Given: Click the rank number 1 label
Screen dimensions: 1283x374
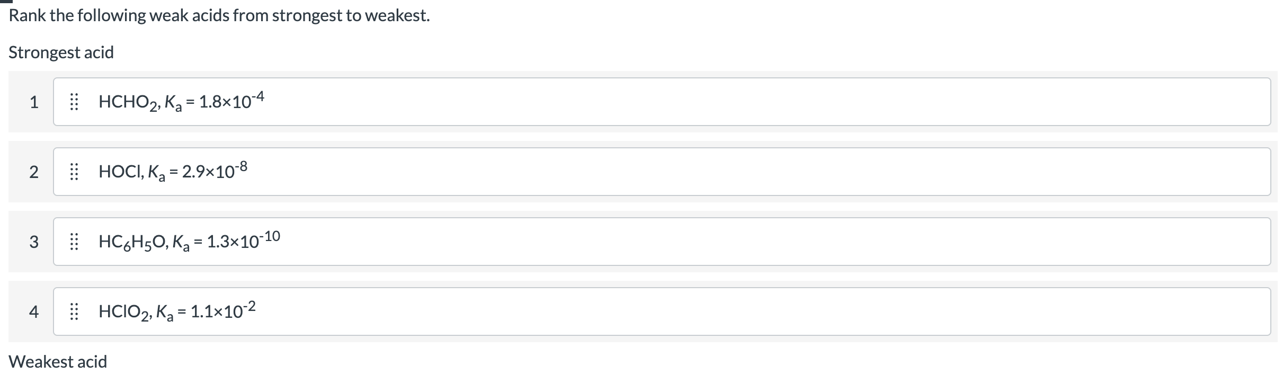Looking at the screenshot, I should pos(34,101).
